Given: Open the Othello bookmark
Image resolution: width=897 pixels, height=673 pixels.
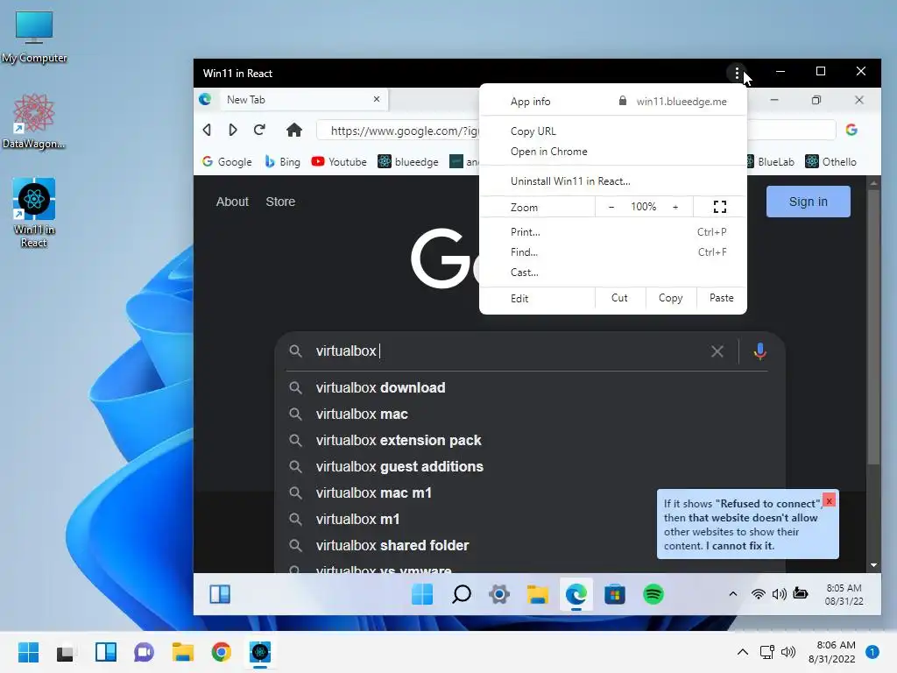Looking at the screenshot, I should coord(830,162).
